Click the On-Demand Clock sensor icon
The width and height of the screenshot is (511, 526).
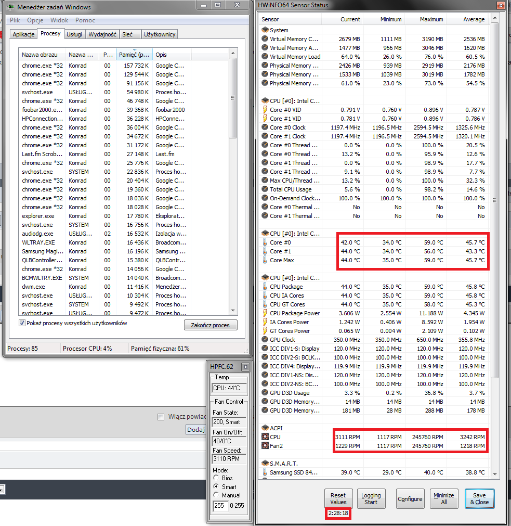(x=265, y=198)
